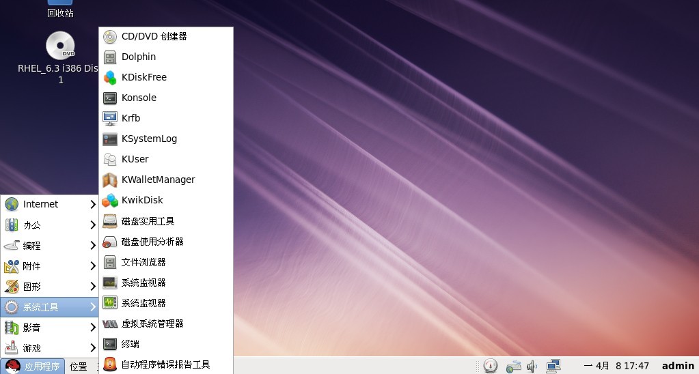Open the 位置 places menu
The width and height of the screenshot is (699, 374).
coord(79,366)
